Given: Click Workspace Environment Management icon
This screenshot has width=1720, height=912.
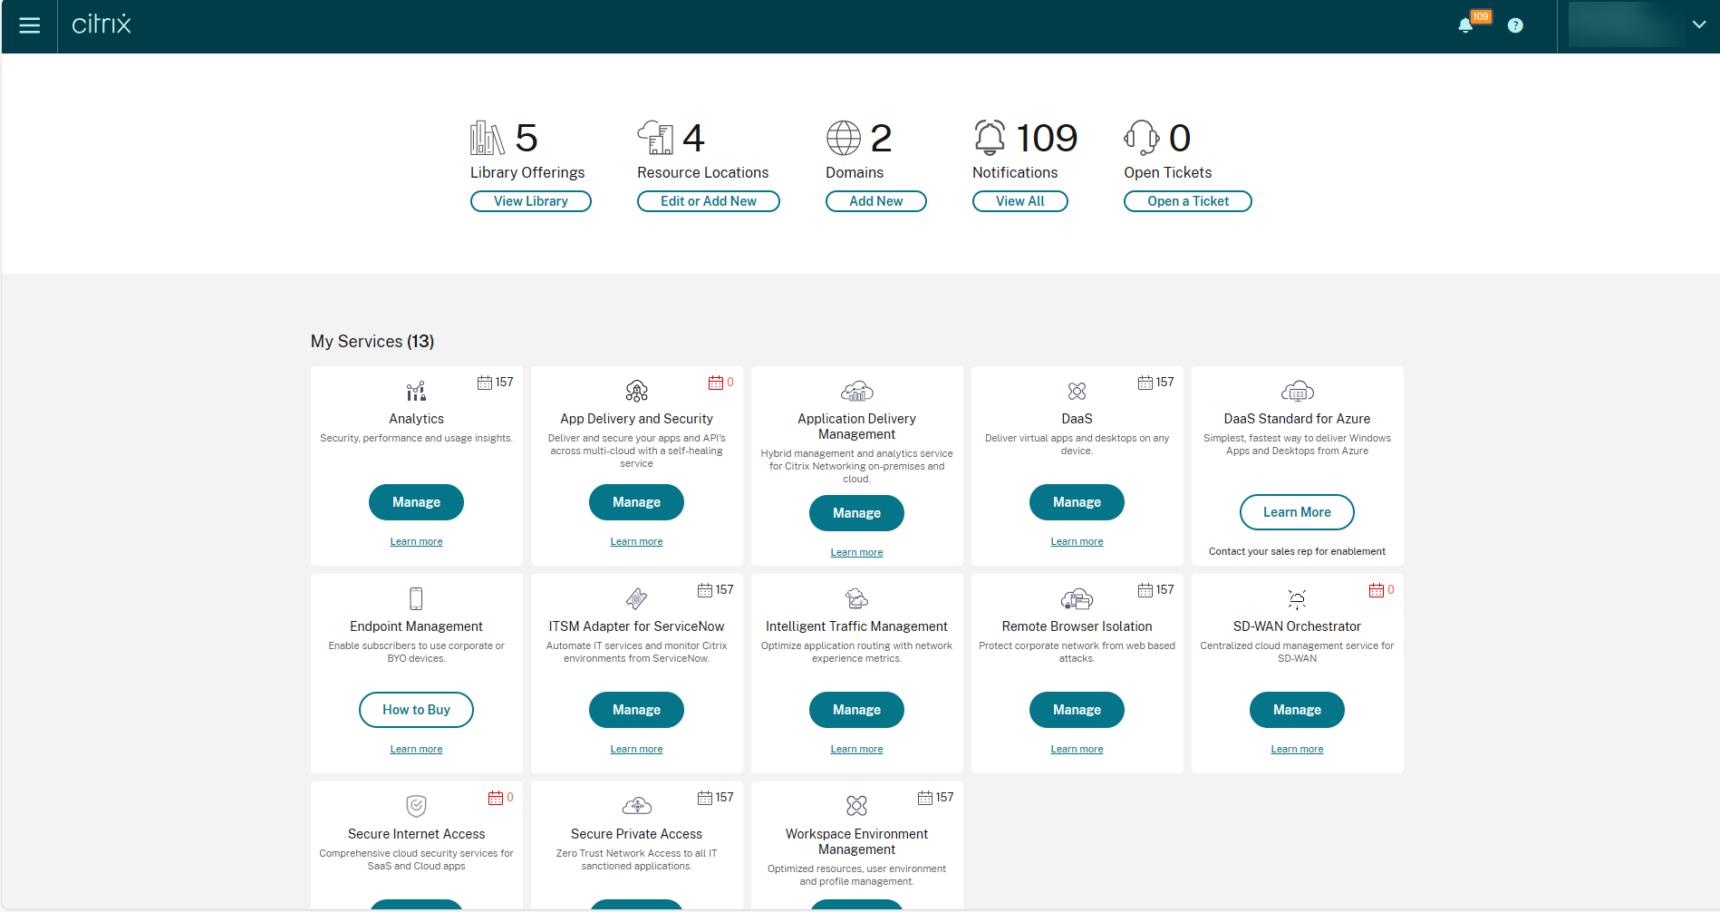Looking at the screenshot, I should tap(857, 806).
